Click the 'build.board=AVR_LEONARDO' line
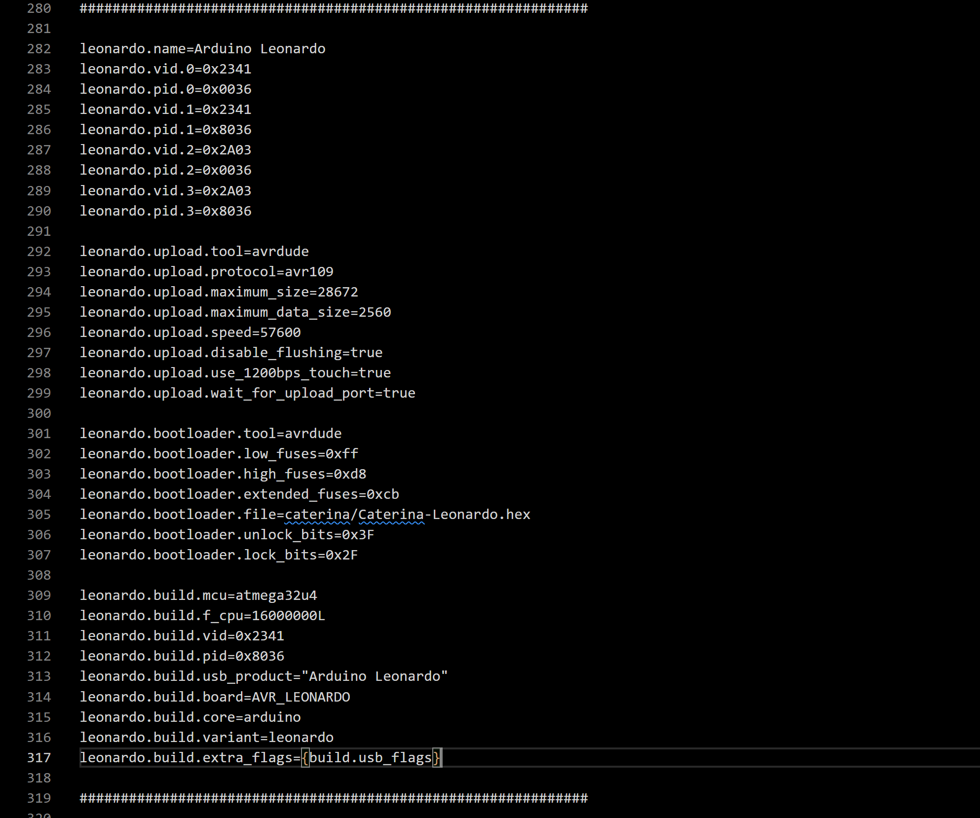 pos(215,697)
